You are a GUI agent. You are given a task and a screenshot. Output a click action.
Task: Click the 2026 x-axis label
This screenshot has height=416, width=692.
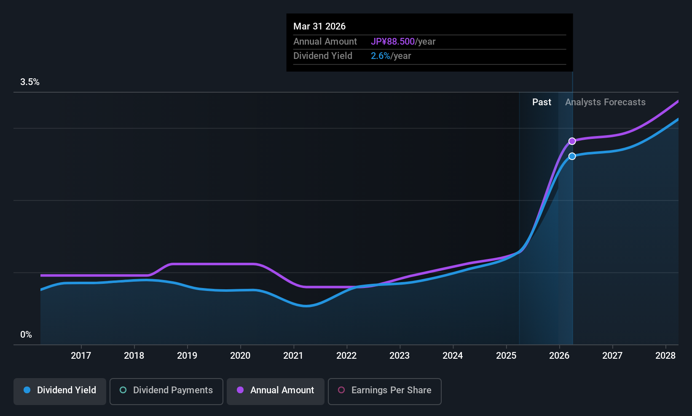pyautogui.click(x=559, y=356)
